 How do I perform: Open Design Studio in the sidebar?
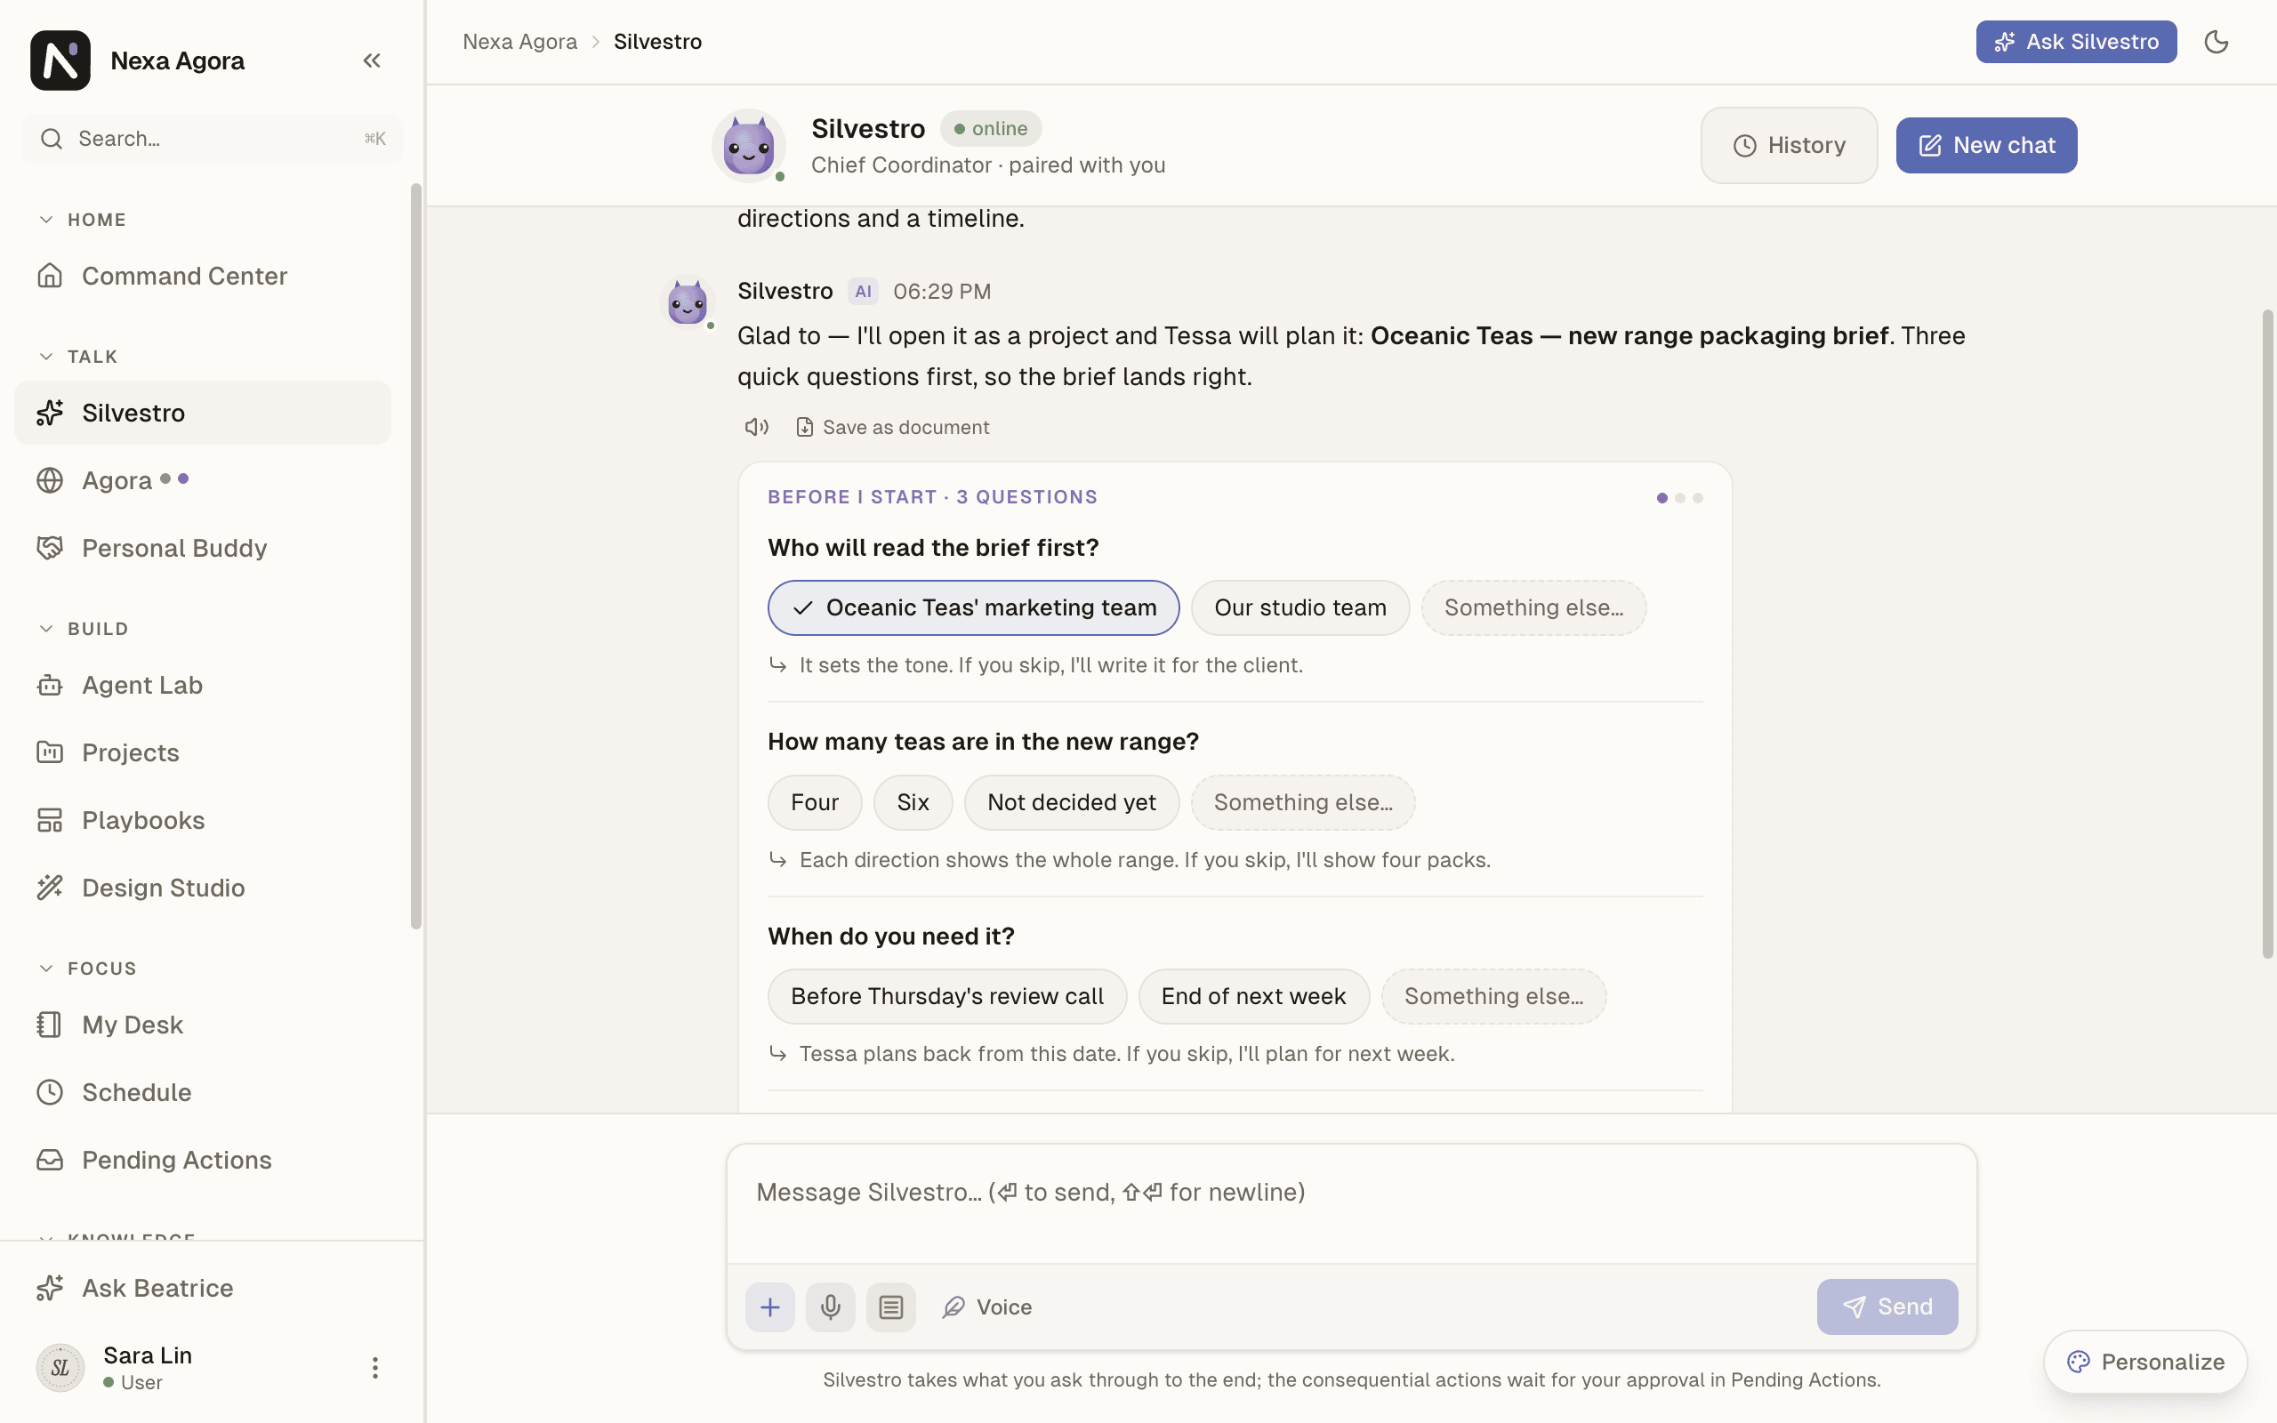[x=202, y=888]
